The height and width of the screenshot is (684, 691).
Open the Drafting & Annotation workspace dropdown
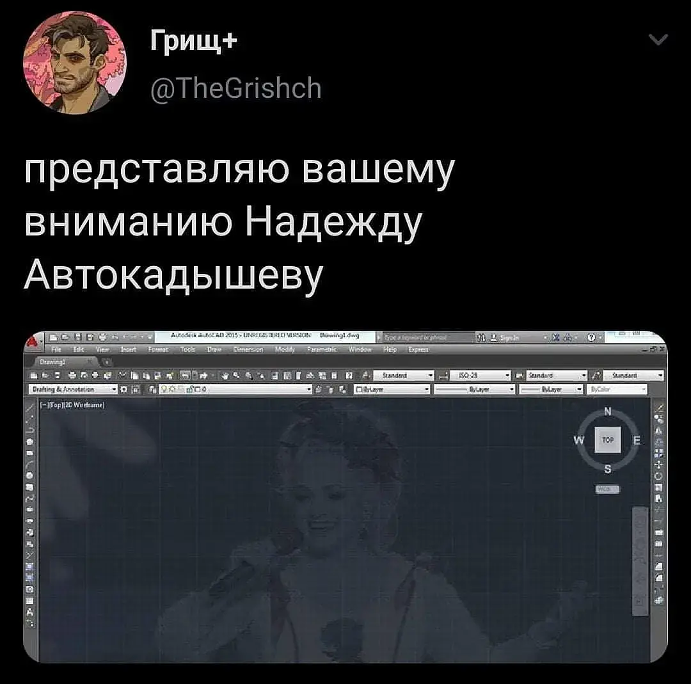pyautogui.click(x=74, y=389)
